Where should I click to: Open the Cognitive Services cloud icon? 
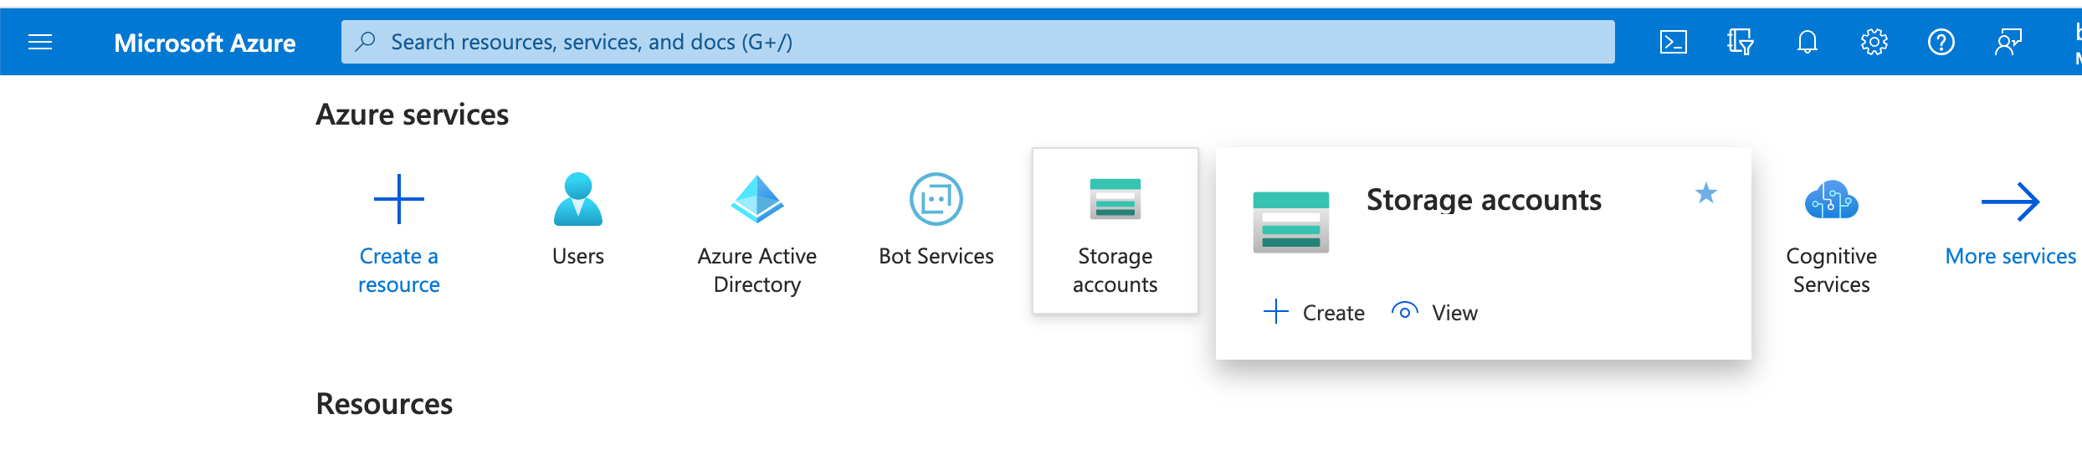point(1832,199)
